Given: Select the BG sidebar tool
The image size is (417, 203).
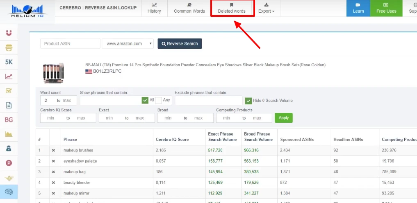Looking at the screenshot, I should (x=9, y=120).
